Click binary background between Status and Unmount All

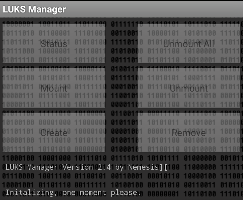pos(122,43)
